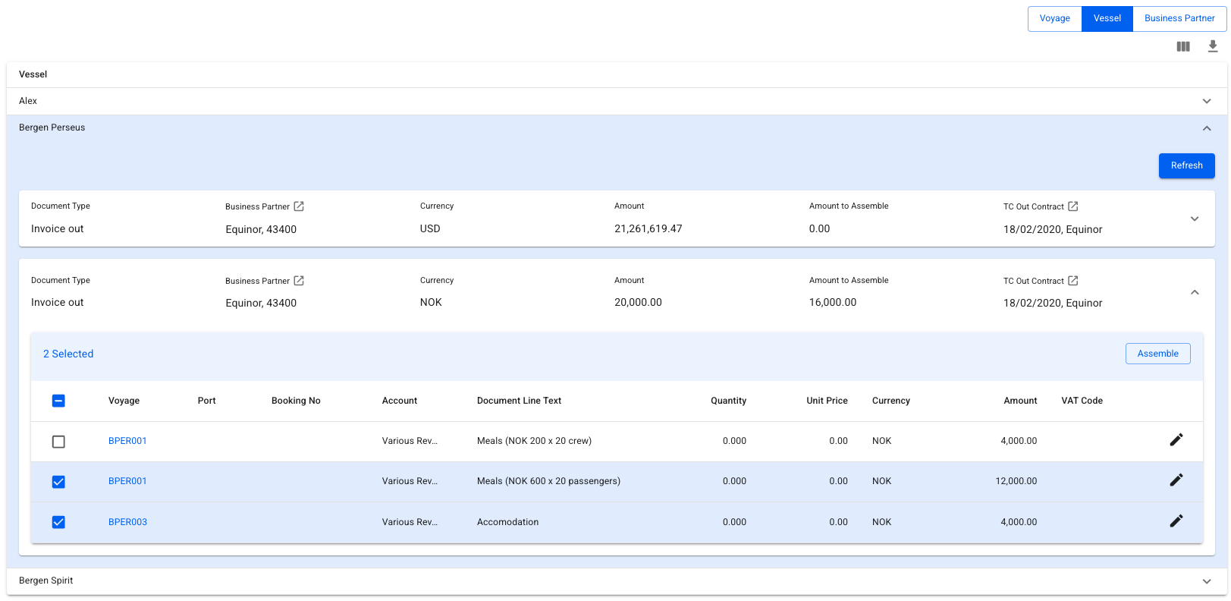Edit the Meals 20 crew line

pyautogui.click(x=1176, y=440)
